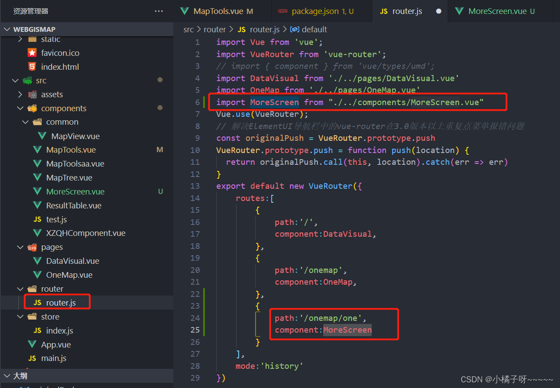Click the Vue icon on MapTools.vue tab
Screen dimensions: 560x388
184,10
